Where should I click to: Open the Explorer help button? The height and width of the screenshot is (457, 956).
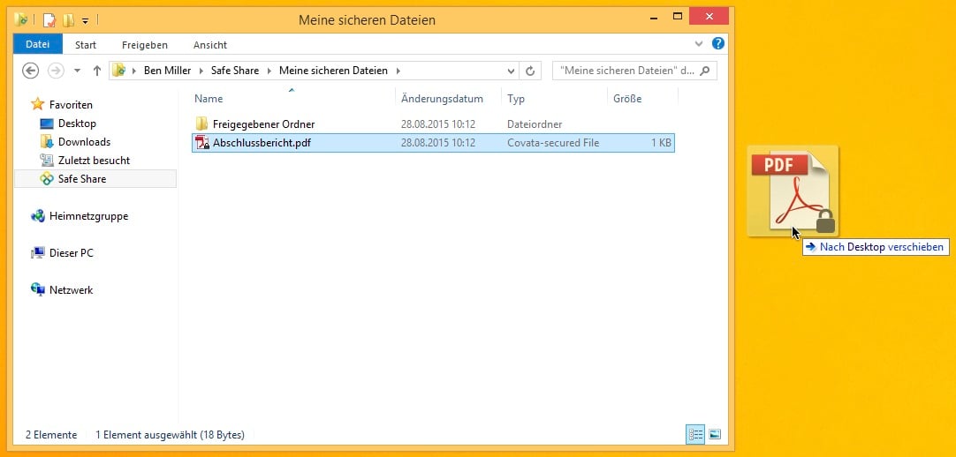(x=718, y=44)
